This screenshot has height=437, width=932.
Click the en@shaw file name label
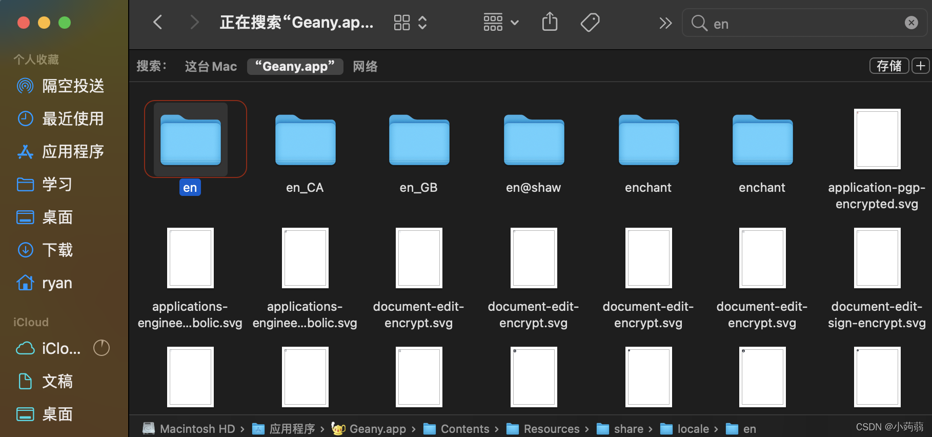pos(534,188)
